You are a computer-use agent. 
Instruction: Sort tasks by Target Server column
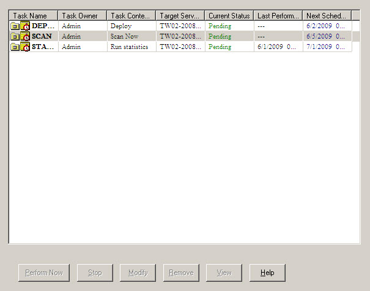coord(180,15)
